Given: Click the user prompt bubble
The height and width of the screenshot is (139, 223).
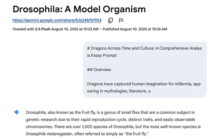Looking at the screenshot, I should [x=145, y=69].
